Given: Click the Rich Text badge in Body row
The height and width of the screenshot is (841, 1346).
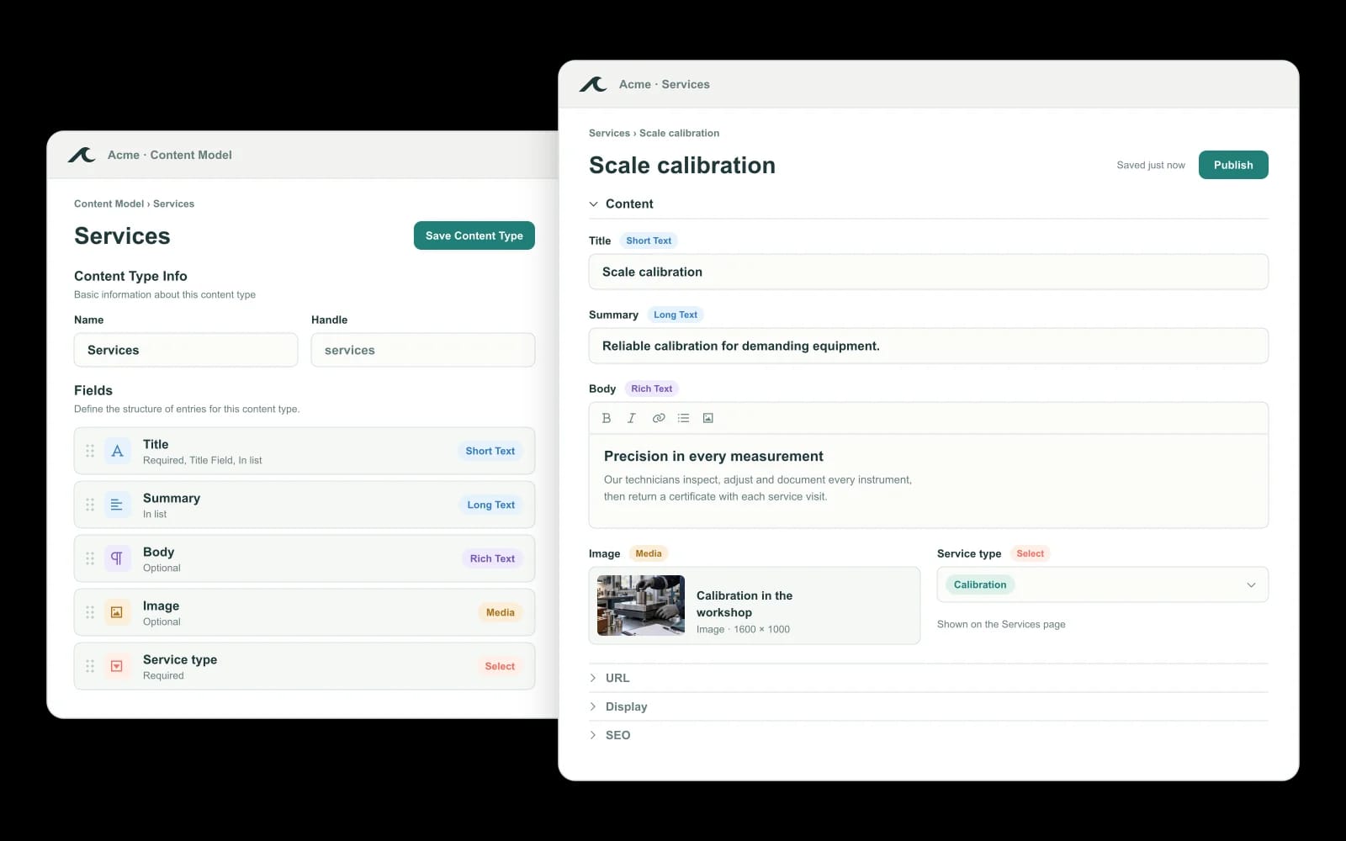Looking at the screenshot, I should [492, 558].
